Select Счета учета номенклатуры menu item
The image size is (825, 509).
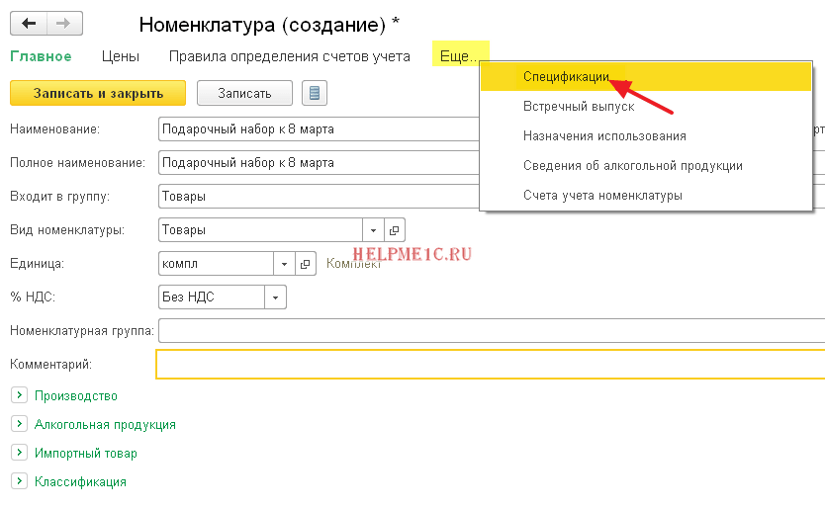pos(602,196)
